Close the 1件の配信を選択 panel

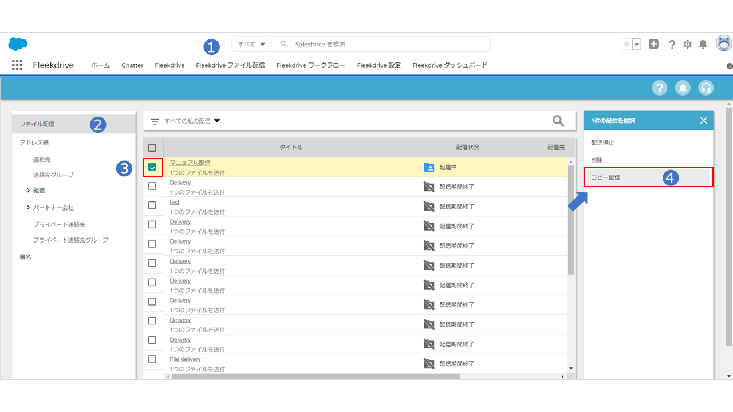[704, 120]
